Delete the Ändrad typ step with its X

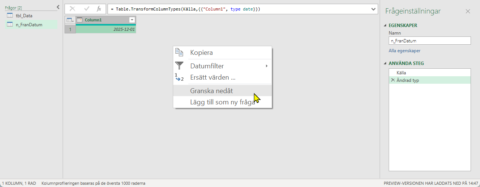[x=393, y=80]
